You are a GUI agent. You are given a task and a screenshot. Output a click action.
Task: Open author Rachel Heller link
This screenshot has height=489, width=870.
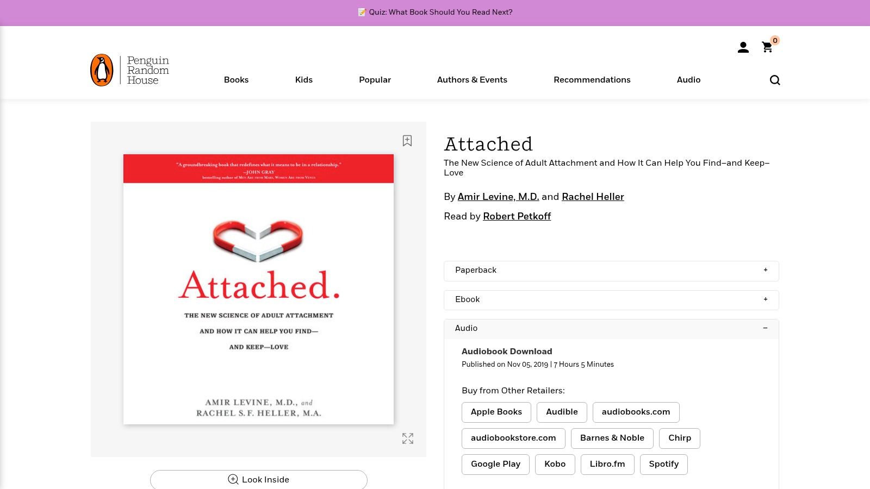(593, 197)
